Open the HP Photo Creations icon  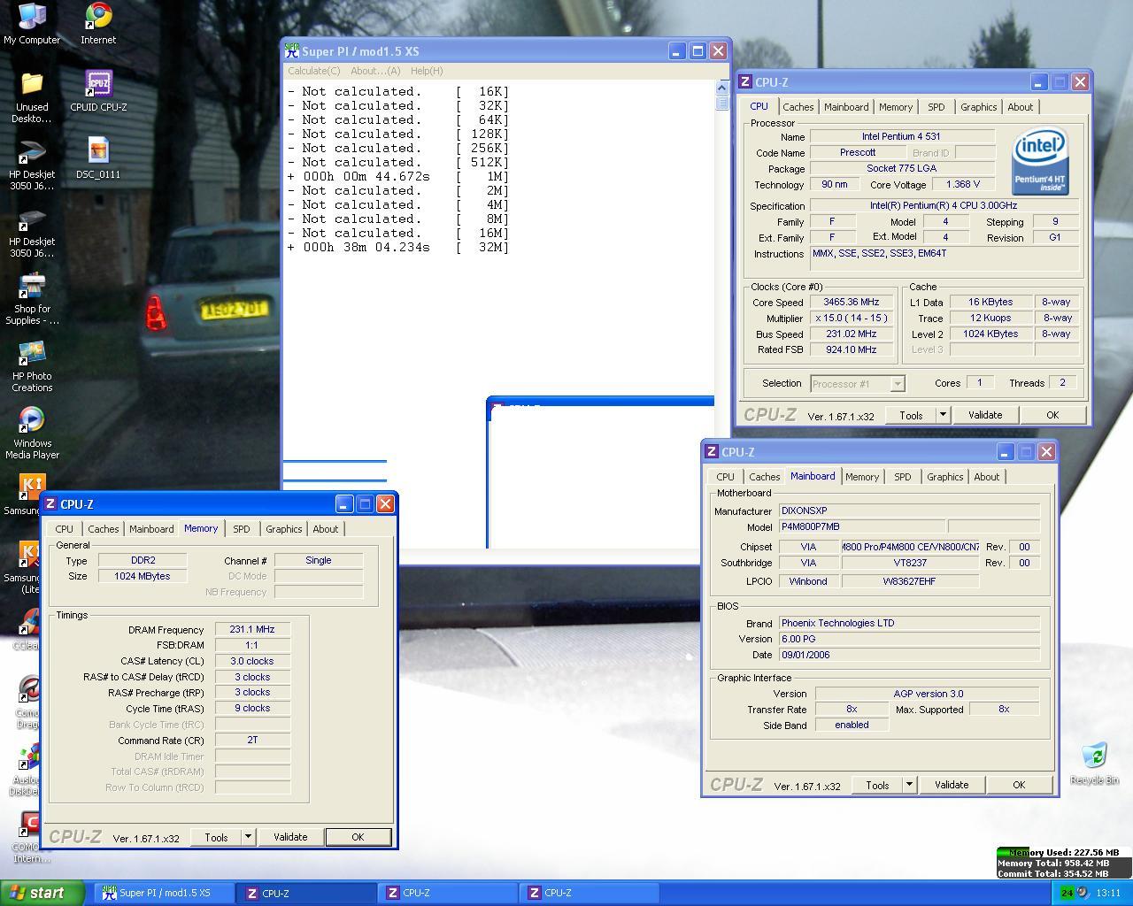32,366
